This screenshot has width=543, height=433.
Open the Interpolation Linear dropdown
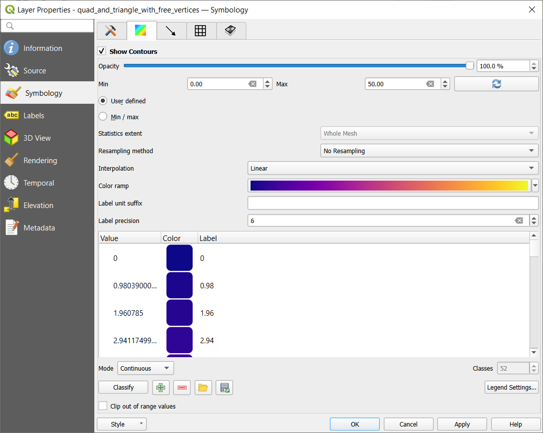(x=393, y=168)
